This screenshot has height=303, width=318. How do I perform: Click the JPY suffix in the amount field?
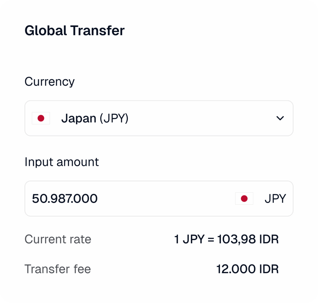tap(275, 199)
